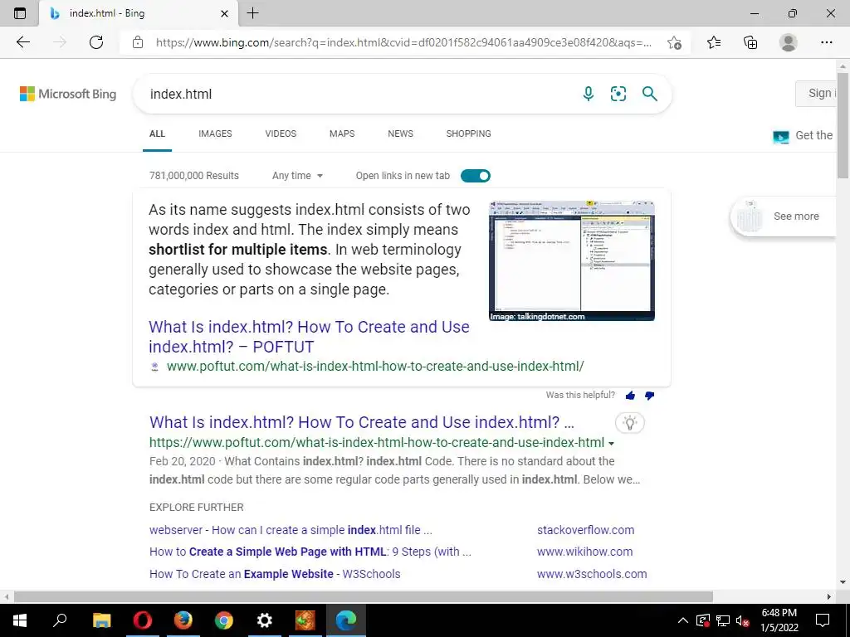Open the notification center icon
Image resolution: width=850 pixels, height=637 pixels.
point(823,620)
